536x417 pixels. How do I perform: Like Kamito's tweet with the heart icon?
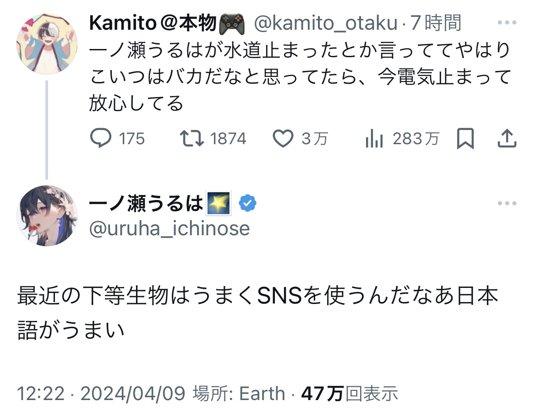click(283, 139)
